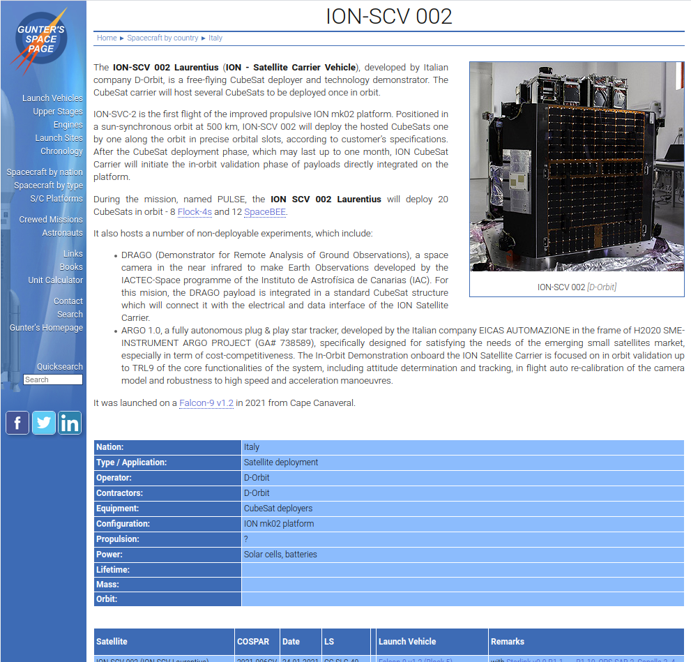
Task: Go to the Upper Stages section
Action: pyautogui.click(x=58, y=111)
